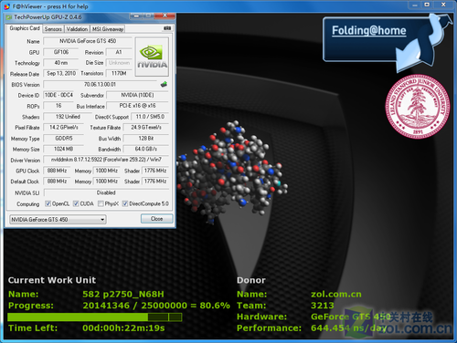Viewport: 457px width, 343px height.
Task: Toggle the DirectCompute 5.0 checkbox
Action: tap(124, 203)
